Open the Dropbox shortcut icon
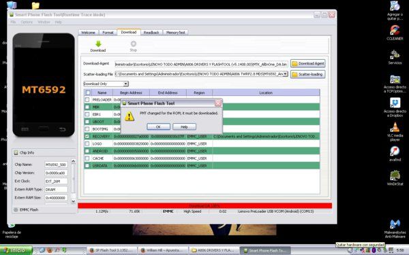 395,103
